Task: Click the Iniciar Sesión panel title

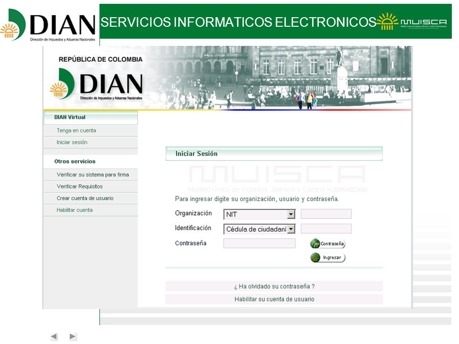Action: tap(197, 153)
